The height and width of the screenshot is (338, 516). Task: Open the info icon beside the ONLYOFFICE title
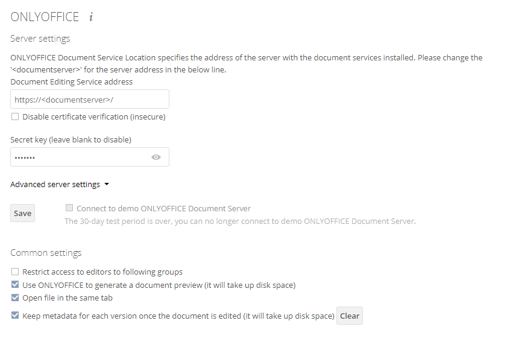(x=91, y=17)
